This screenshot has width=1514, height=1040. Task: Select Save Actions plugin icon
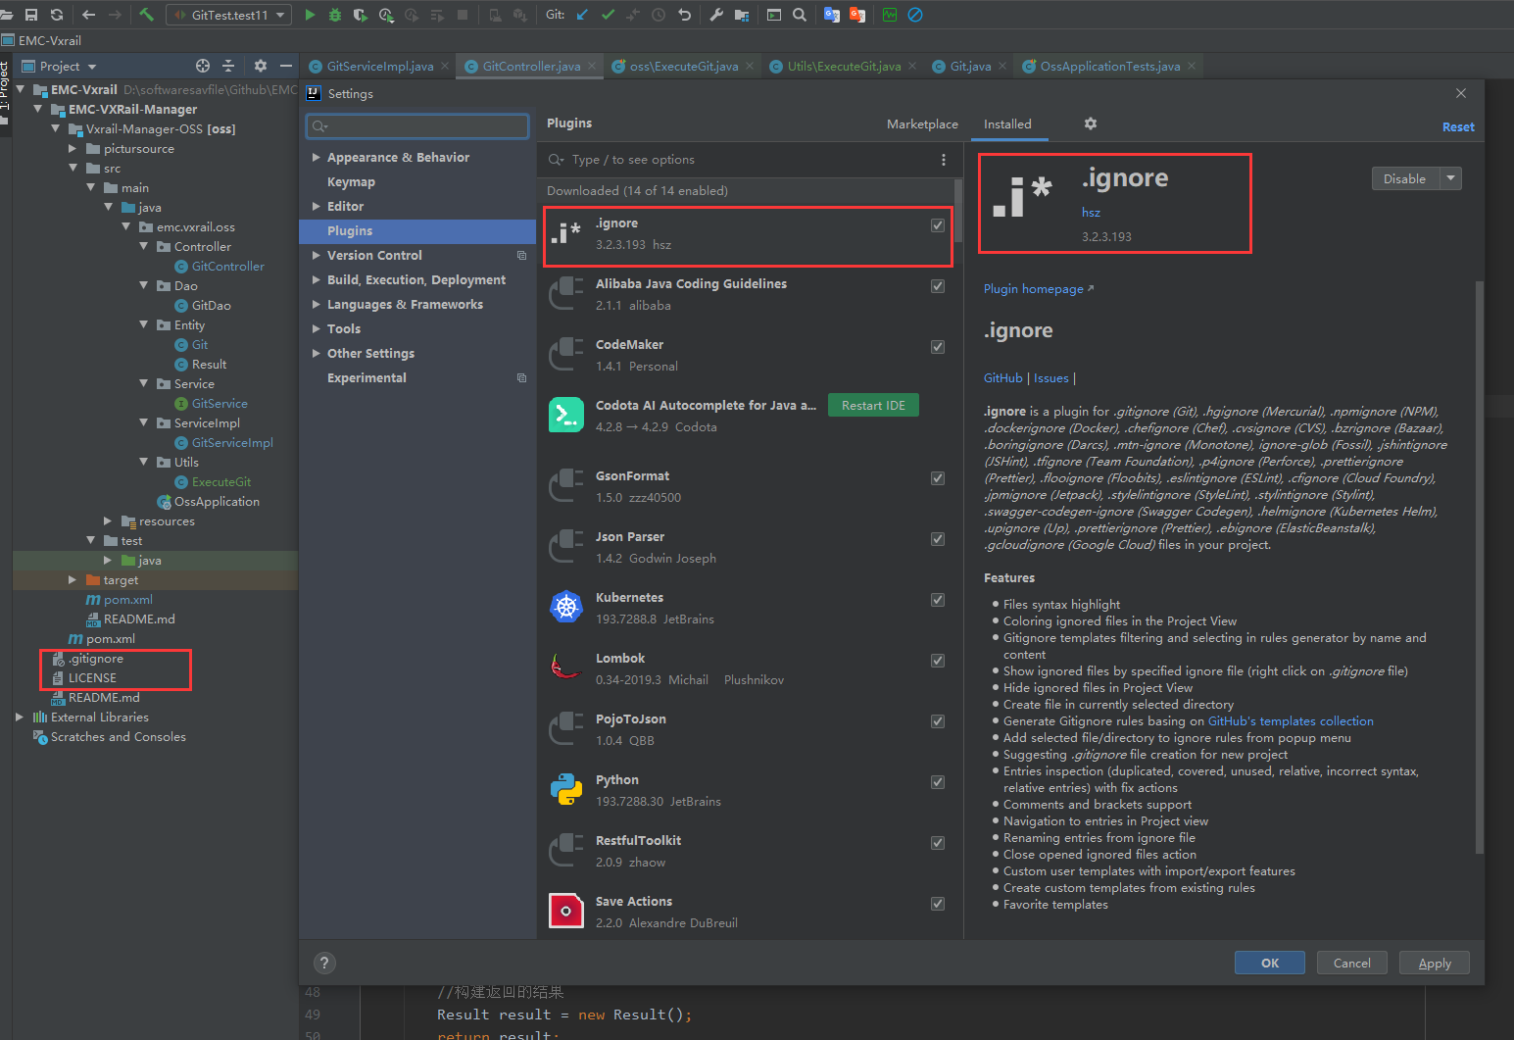pyautogui.click(x=566, y=911)
